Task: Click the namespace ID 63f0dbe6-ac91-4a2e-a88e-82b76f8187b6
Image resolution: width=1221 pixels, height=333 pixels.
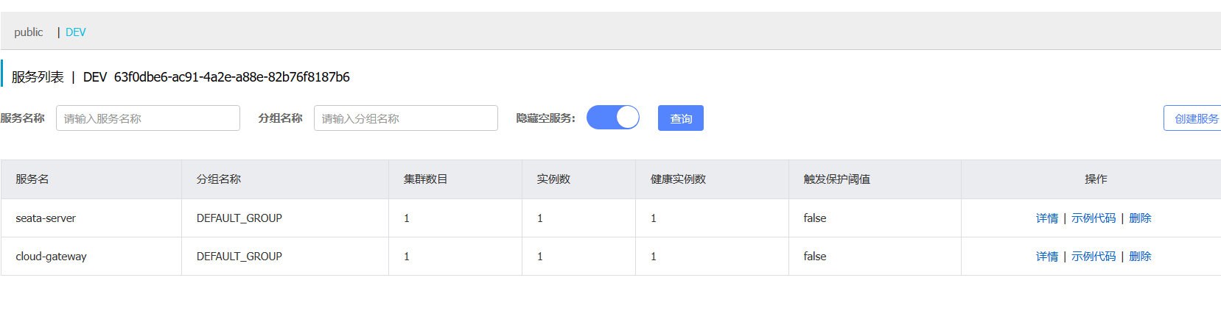Action: click(x=232, y=77)
